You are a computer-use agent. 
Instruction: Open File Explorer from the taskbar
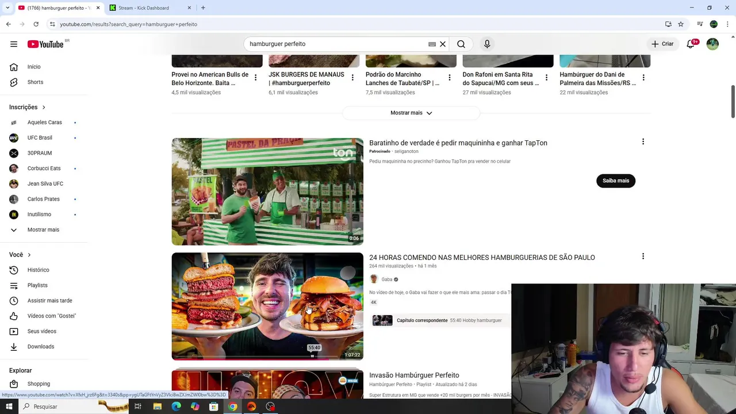[157, 407]
